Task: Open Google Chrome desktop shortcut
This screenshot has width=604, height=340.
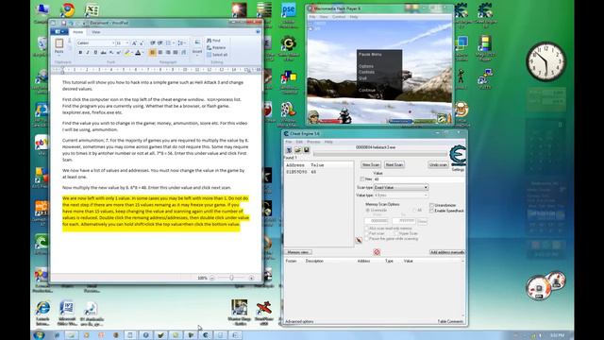Action: (67, 10)
